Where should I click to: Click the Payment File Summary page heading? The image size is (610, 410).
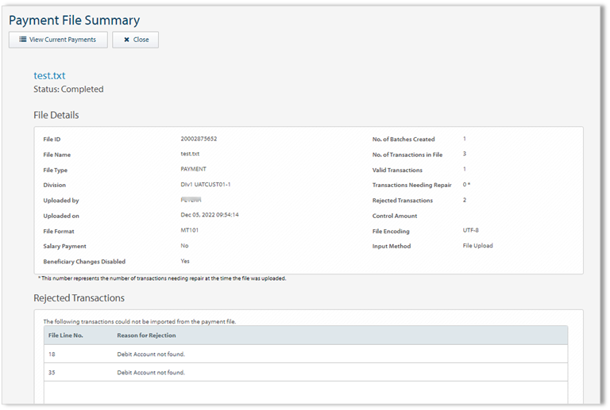click(x=74, y=21)
